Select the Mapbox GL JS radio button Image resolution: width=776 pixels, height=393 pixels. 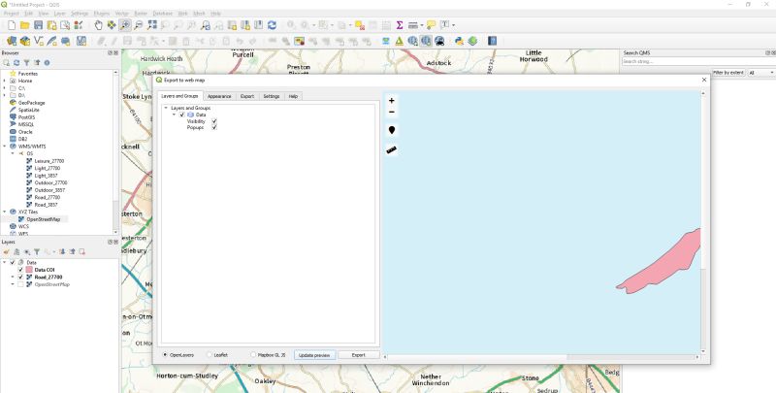(x=253, y=355)
